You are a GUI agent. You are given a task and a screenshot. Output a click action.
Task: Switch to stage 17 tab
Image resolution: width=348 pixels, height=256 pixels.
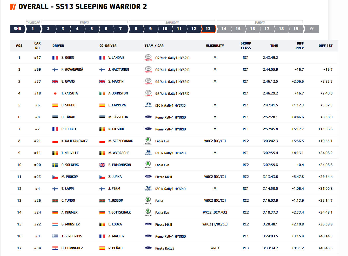click(x=267, y=29)
